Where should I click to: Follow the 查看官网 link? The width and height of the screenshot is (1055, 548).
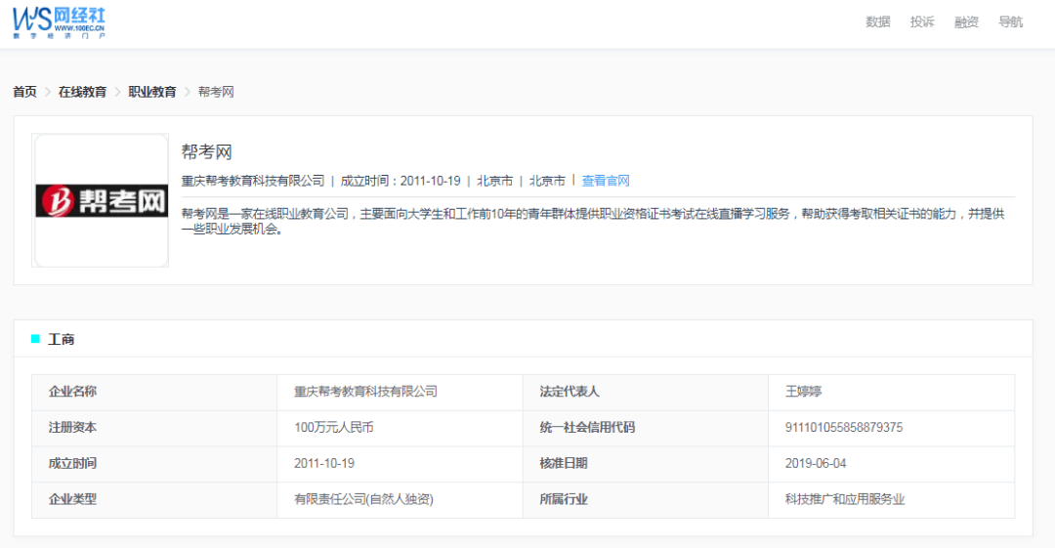[606, 181]
